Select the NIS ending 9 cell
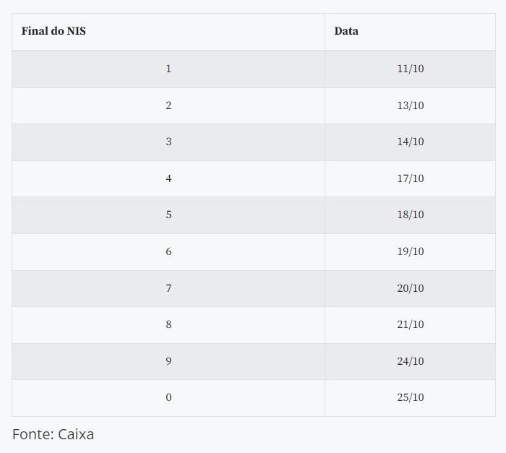The height and width of the screenshot is (453, 506). (x=168, y=361)
